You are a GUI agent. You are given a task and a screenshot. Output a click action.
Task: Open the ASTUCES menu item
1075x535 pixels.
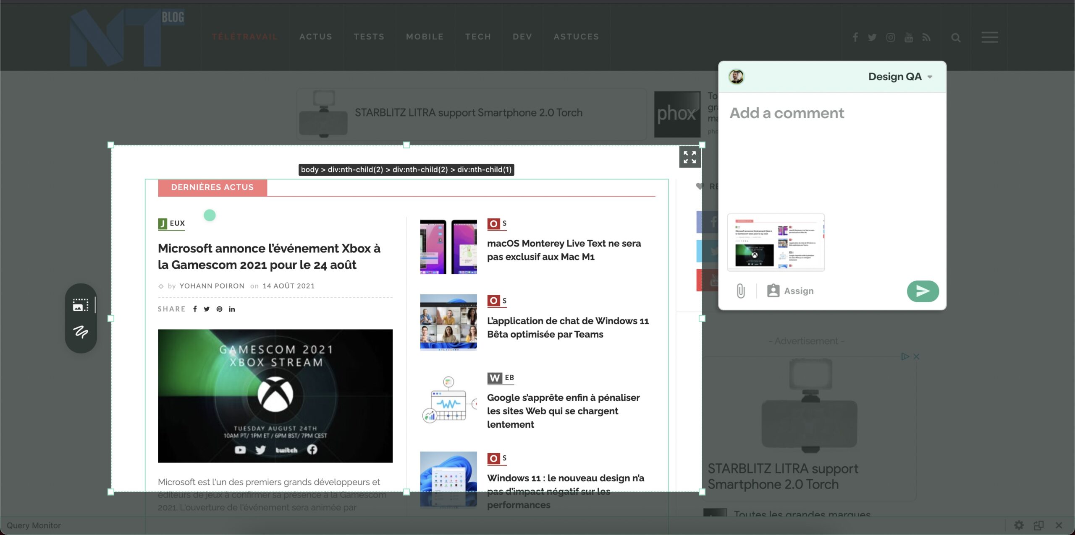point(576,37)
